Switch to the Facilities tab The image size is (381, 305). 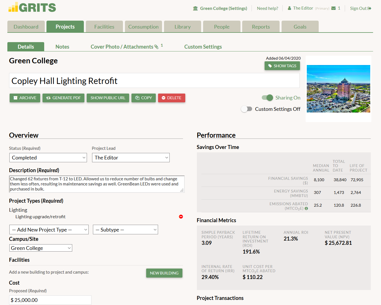pos(104,27)
